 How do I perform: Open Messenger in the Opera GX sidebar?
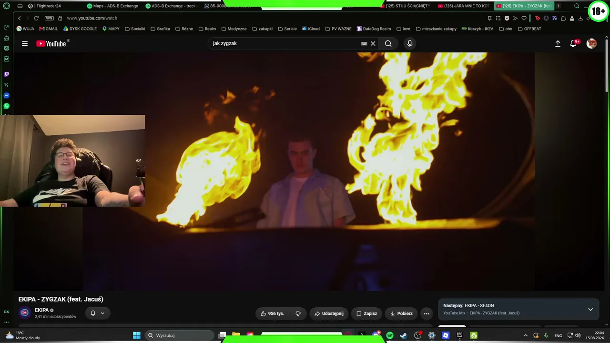coord(6,96)
